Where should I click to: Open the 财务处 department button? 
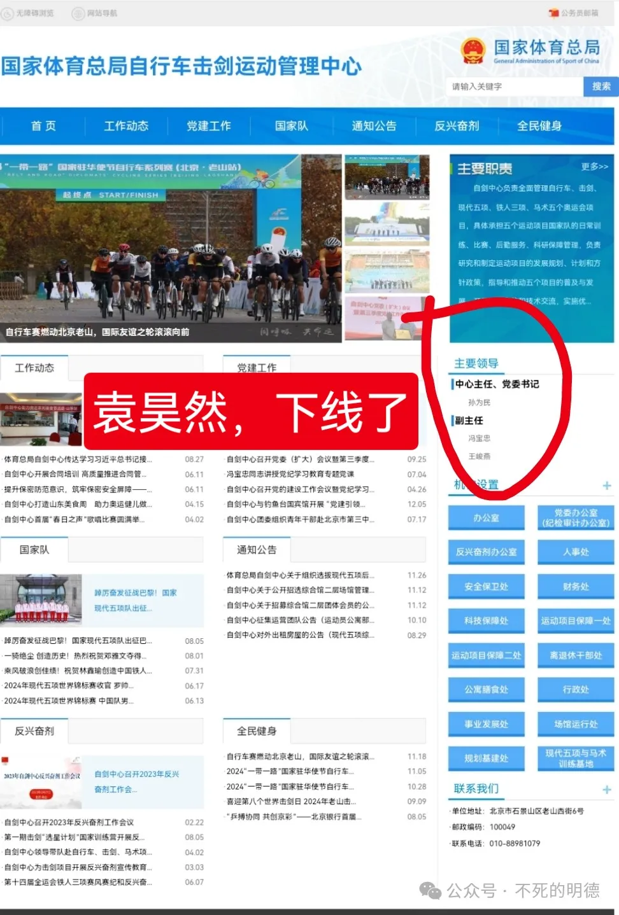[576, 587]
